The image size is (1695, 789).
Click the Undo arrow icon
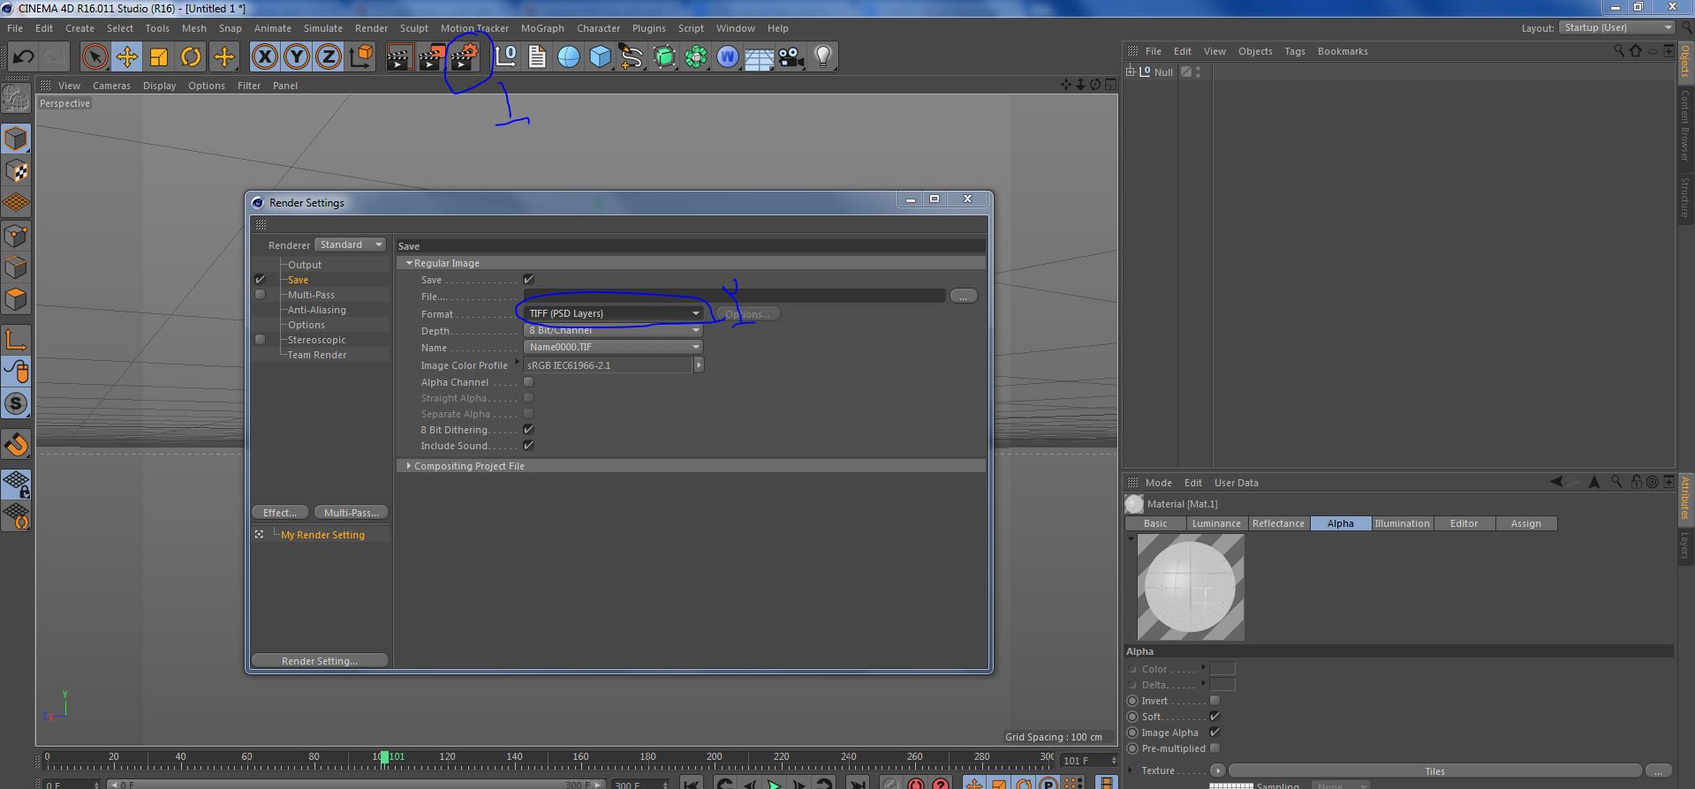23,56
